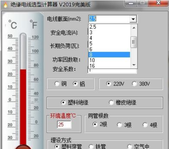Screen dimensions: 169x149
Task: Choose 10 from the cross-section list
Action: 109,60
